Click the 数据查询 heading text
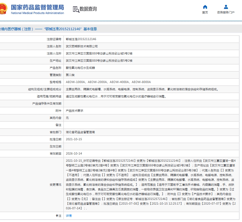Image resolution: width=242 pixels, height=222 pixels. click(x=88, y=9)
